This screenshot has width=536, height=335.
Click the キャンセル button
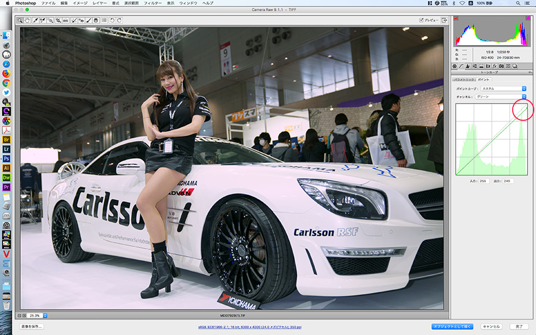click(x=491, y=327)
